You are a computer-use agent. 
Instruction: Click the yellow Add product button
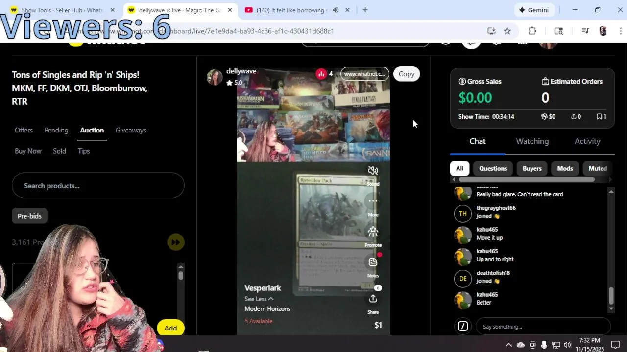point(170,328)
